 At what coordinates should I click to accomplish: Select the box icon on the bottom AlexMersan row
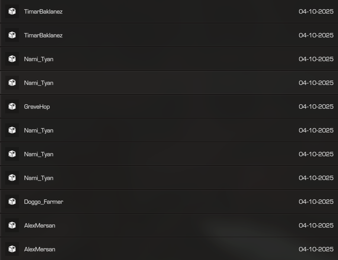pos(12,249)
